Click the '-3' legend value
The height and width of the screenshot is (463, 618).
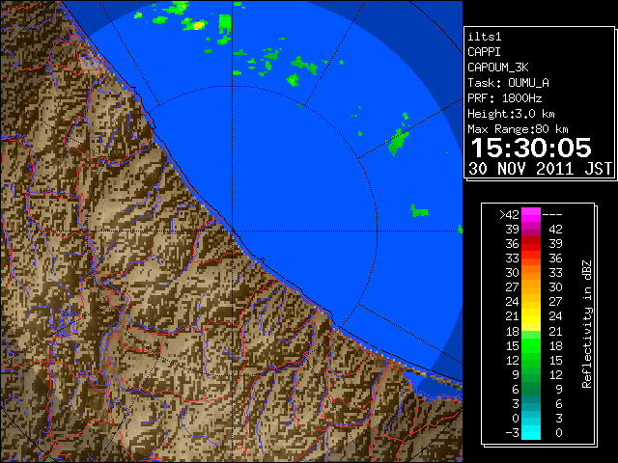pyautogui.click(x=512, y=433)
